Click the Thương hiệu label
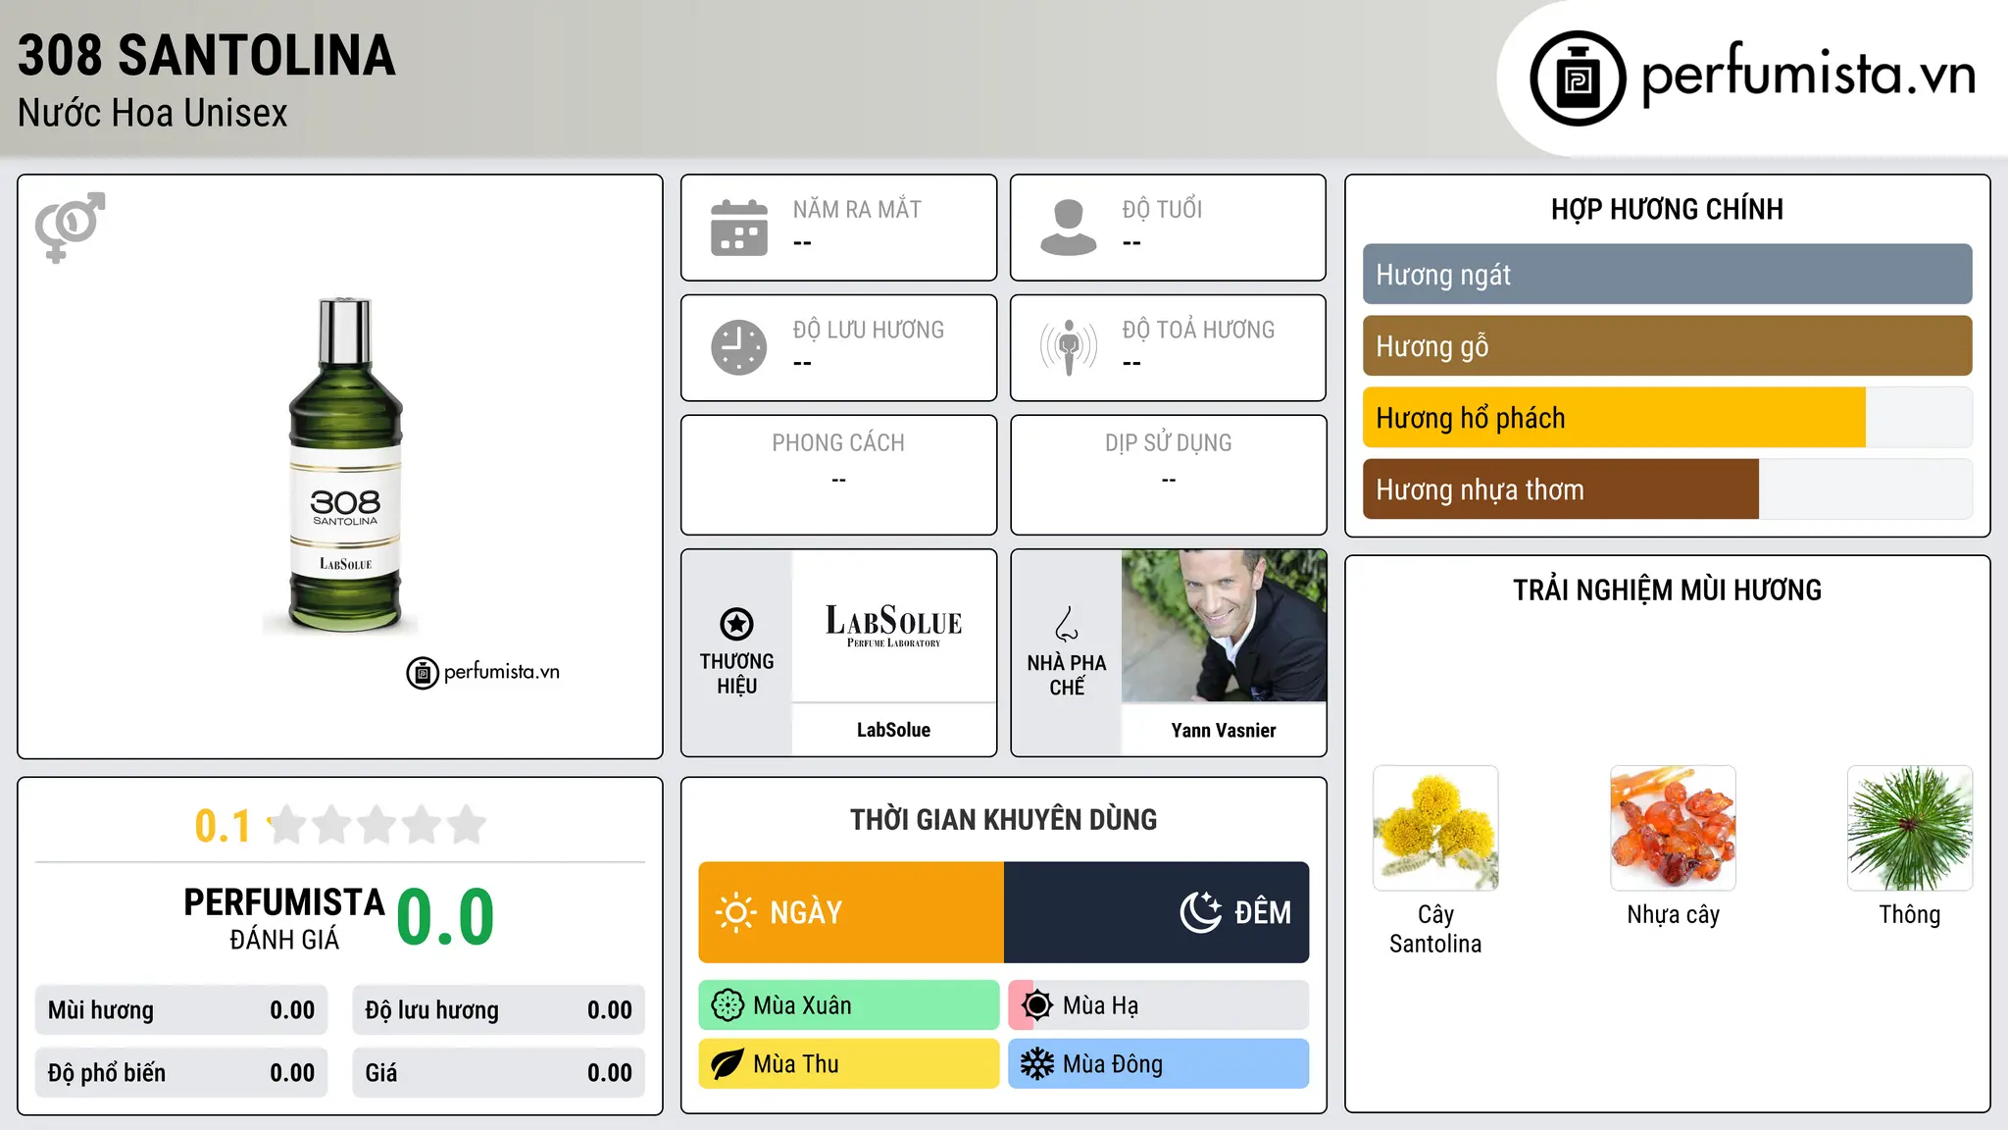 (736, 674)
